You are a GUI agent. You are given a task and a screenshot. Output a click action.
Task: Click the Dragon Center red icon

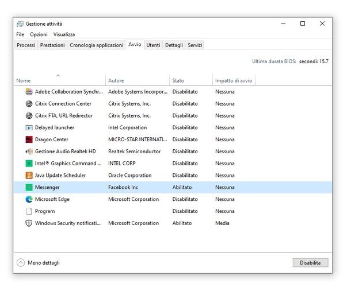click(29, 139)
